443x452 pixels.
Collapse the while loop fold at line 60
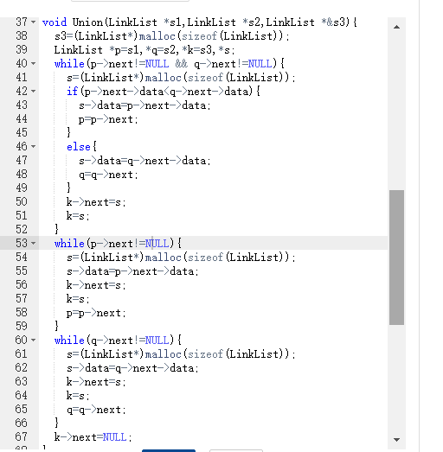pyautogui.click(x=34, y=341)
